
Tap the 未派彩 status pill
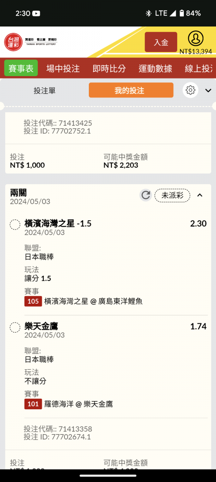pyautogui.click(x=172, y=195)
